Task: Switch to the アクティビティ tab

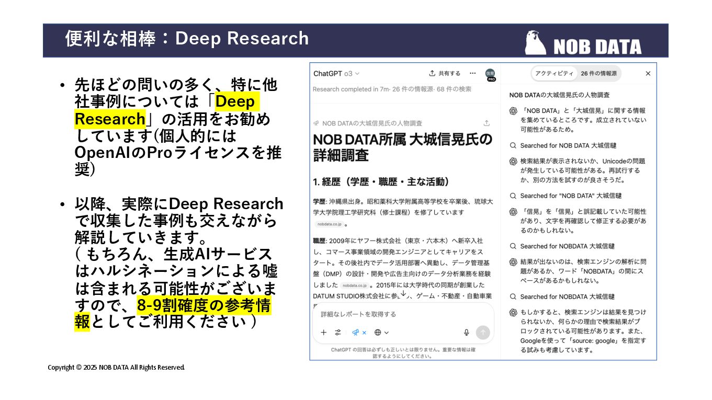Action: click(554, 74)
